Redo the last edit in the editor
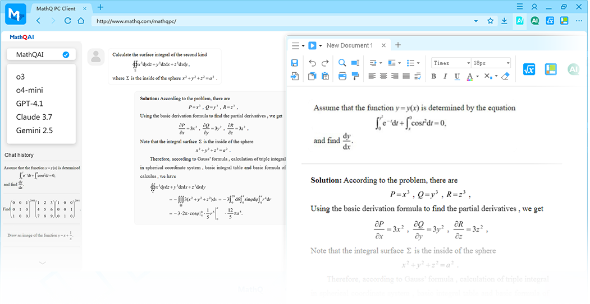590x304 pixels. tap(325, 63)
